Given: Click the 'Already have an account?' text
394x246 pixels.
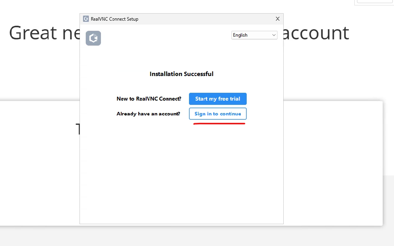Looking at the screenshot, I should tap(148, 114).
